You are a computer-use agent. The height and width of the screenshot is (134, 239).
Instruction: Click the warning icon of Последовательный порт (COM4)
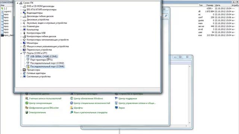[28, 67]
